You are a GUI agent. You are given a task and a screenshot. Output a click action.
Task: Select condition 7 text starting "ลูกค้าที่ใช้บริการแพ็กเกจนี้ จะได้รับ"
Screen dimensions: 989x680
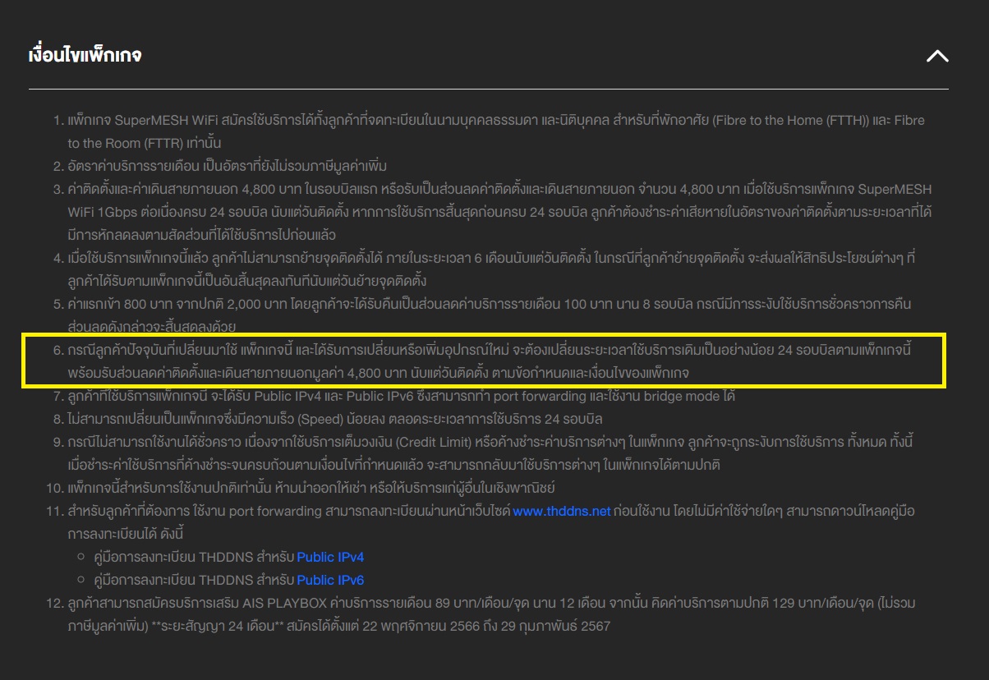pyautogui.click(x=402, y=396)
